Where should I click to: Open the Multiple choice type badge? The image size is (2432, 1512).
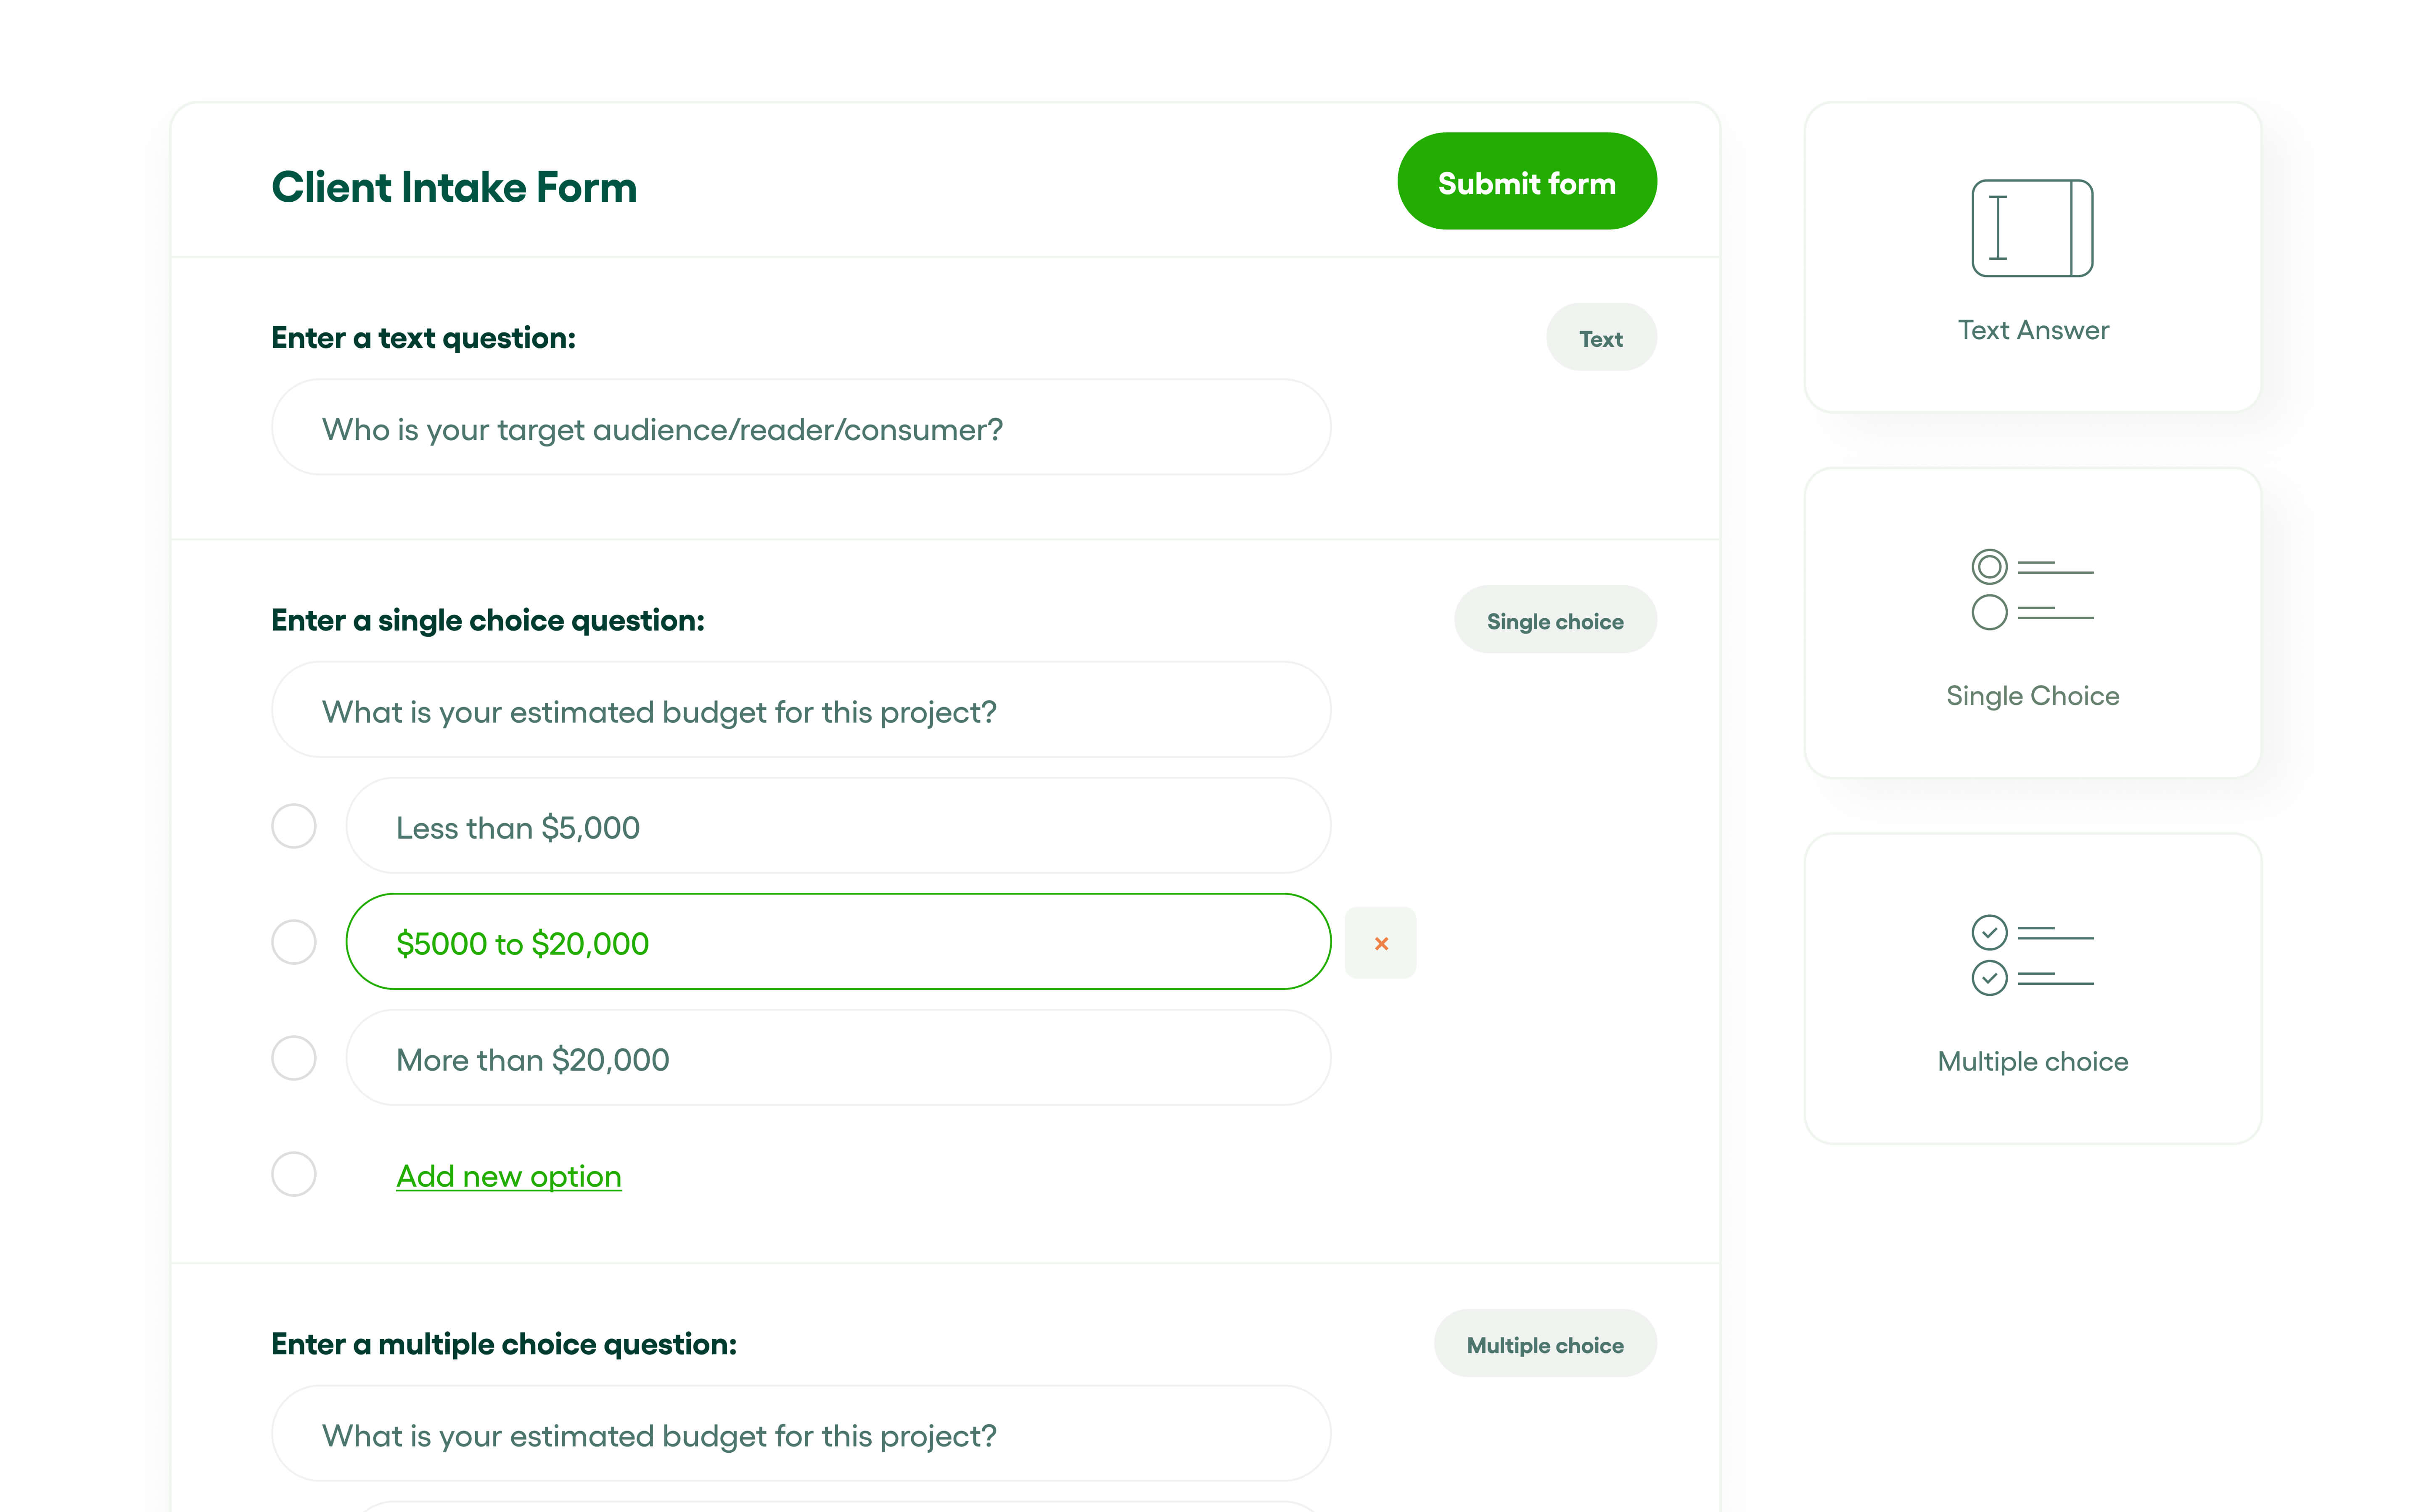pyautogui.click(x=1544, y=1344)
